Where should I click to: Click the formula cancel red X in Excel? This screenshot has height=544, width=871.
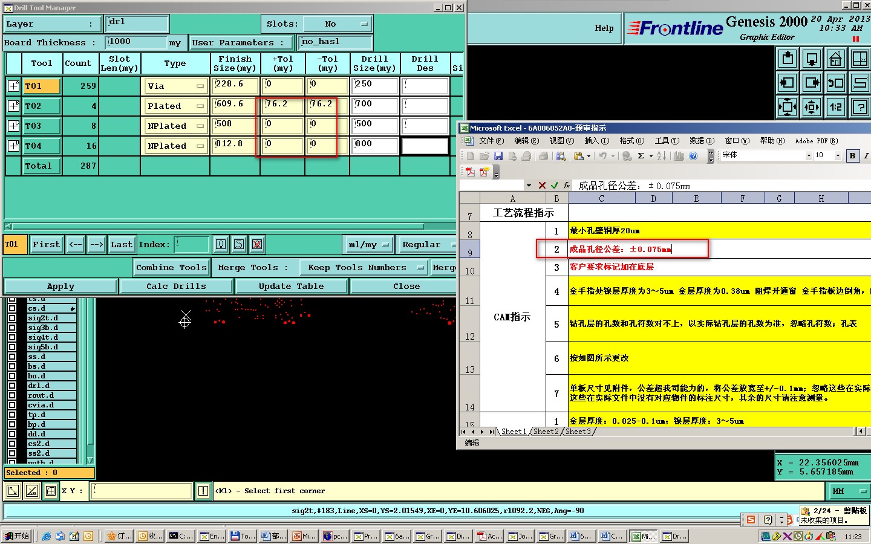(542, 186)
